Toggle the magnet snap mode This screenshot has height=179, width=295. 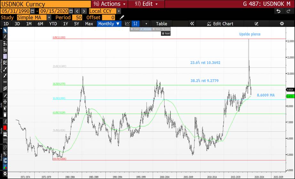click(5, 160)
